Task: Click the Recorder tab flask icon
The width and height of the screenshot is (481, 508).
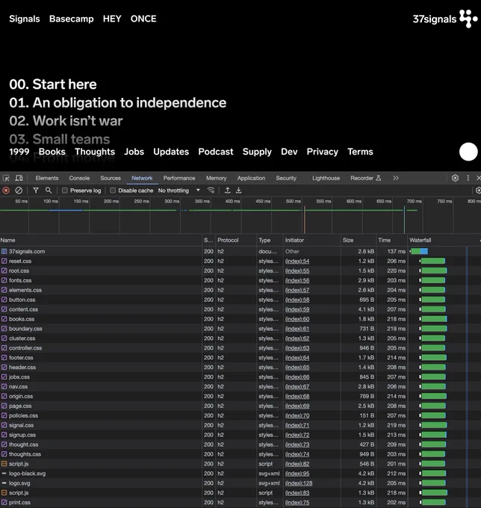Action: tap(379, 178)
